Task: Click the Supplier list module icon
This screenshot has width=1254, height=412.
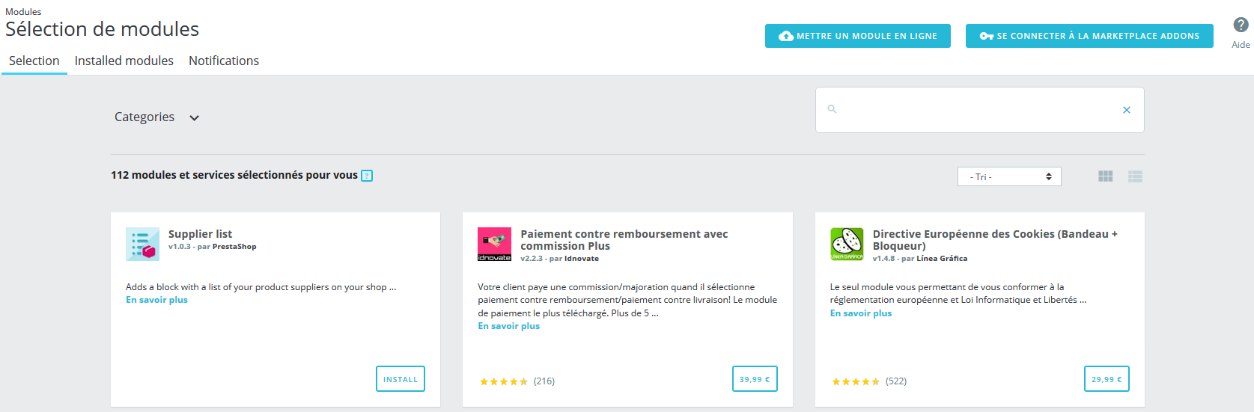Action: [142, 244]
